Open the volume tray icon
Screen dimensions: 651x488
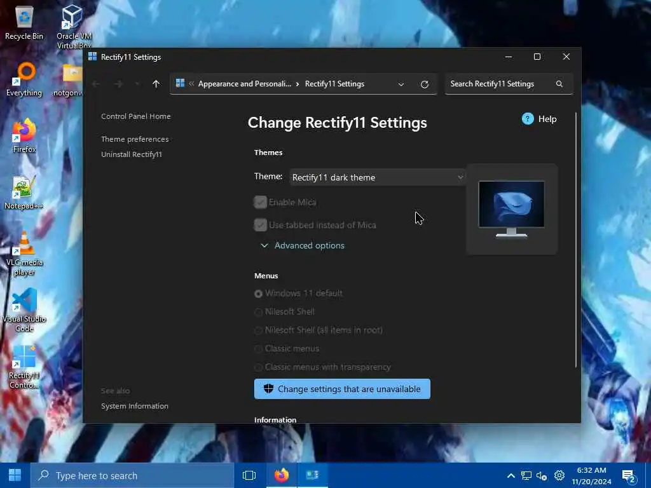pyautogui.click(x=542, y=475)
